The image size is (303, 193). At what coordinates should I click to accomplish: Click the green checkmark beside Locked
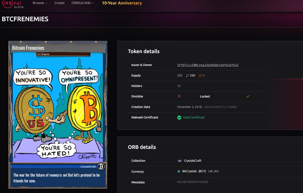pyautogui.click(x=248, y=96)
